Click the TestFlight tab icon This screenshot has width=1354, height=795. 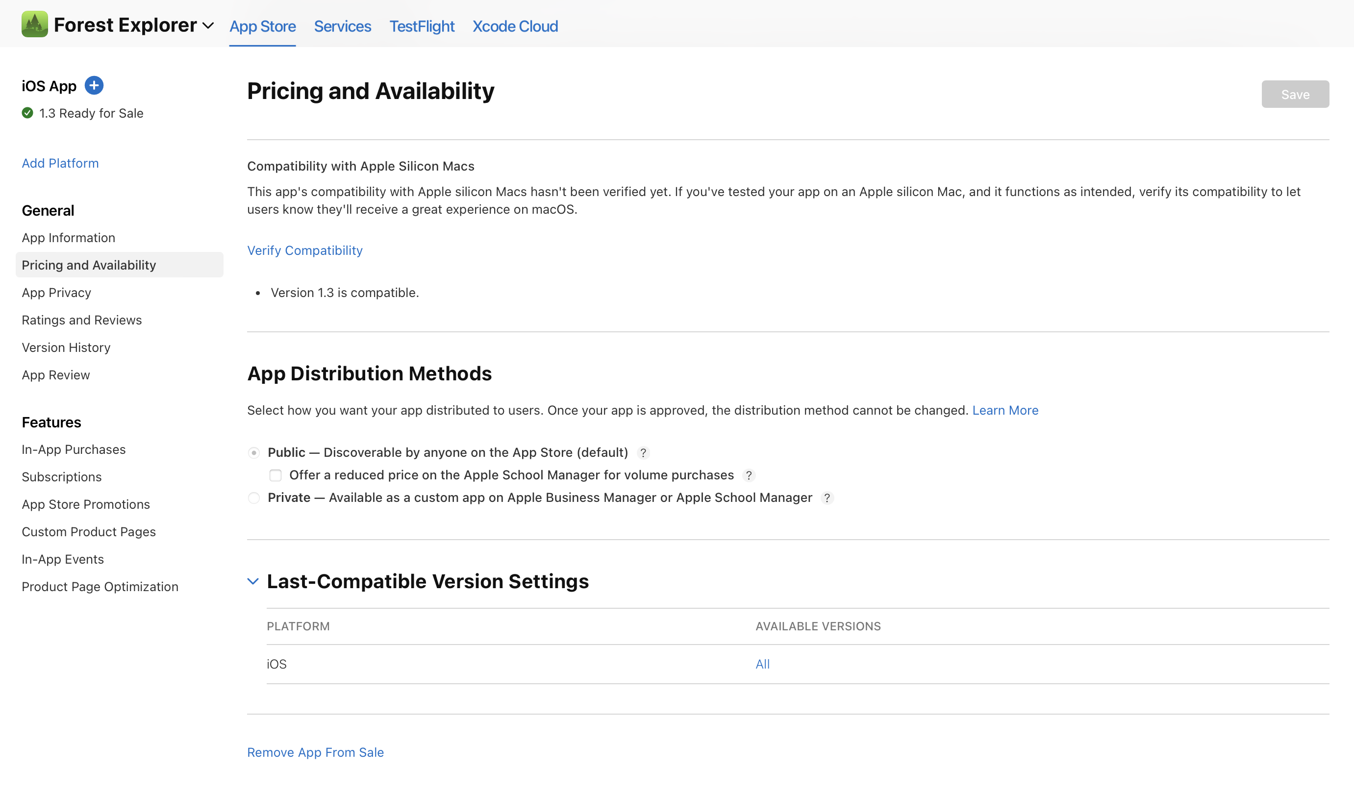pyautogui.click(x=422, y=25)
